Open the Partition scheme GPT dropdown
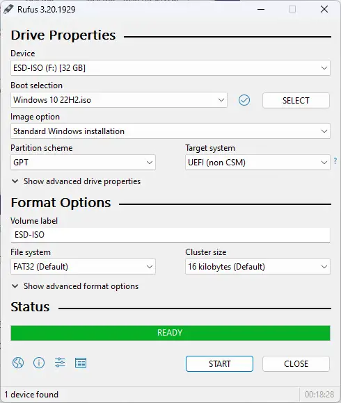 (83, 163)
